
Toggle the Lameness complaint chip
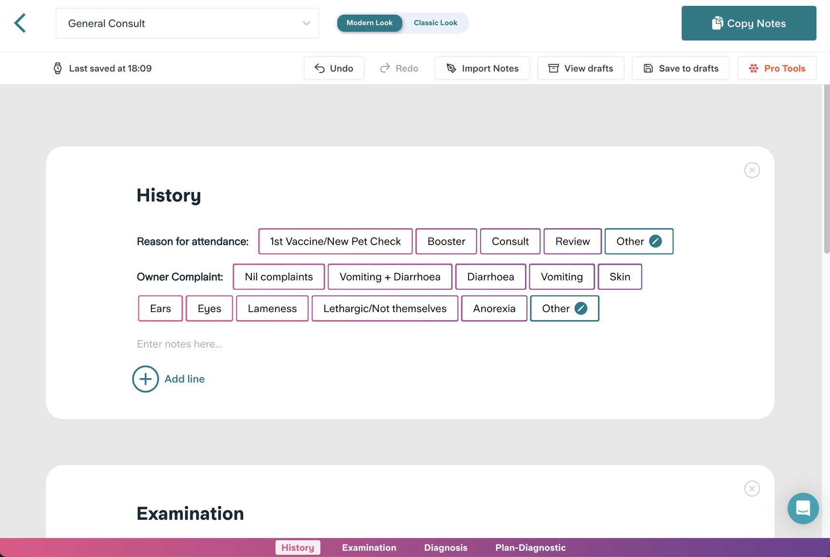pyautogui.click(x=272, y=308)
